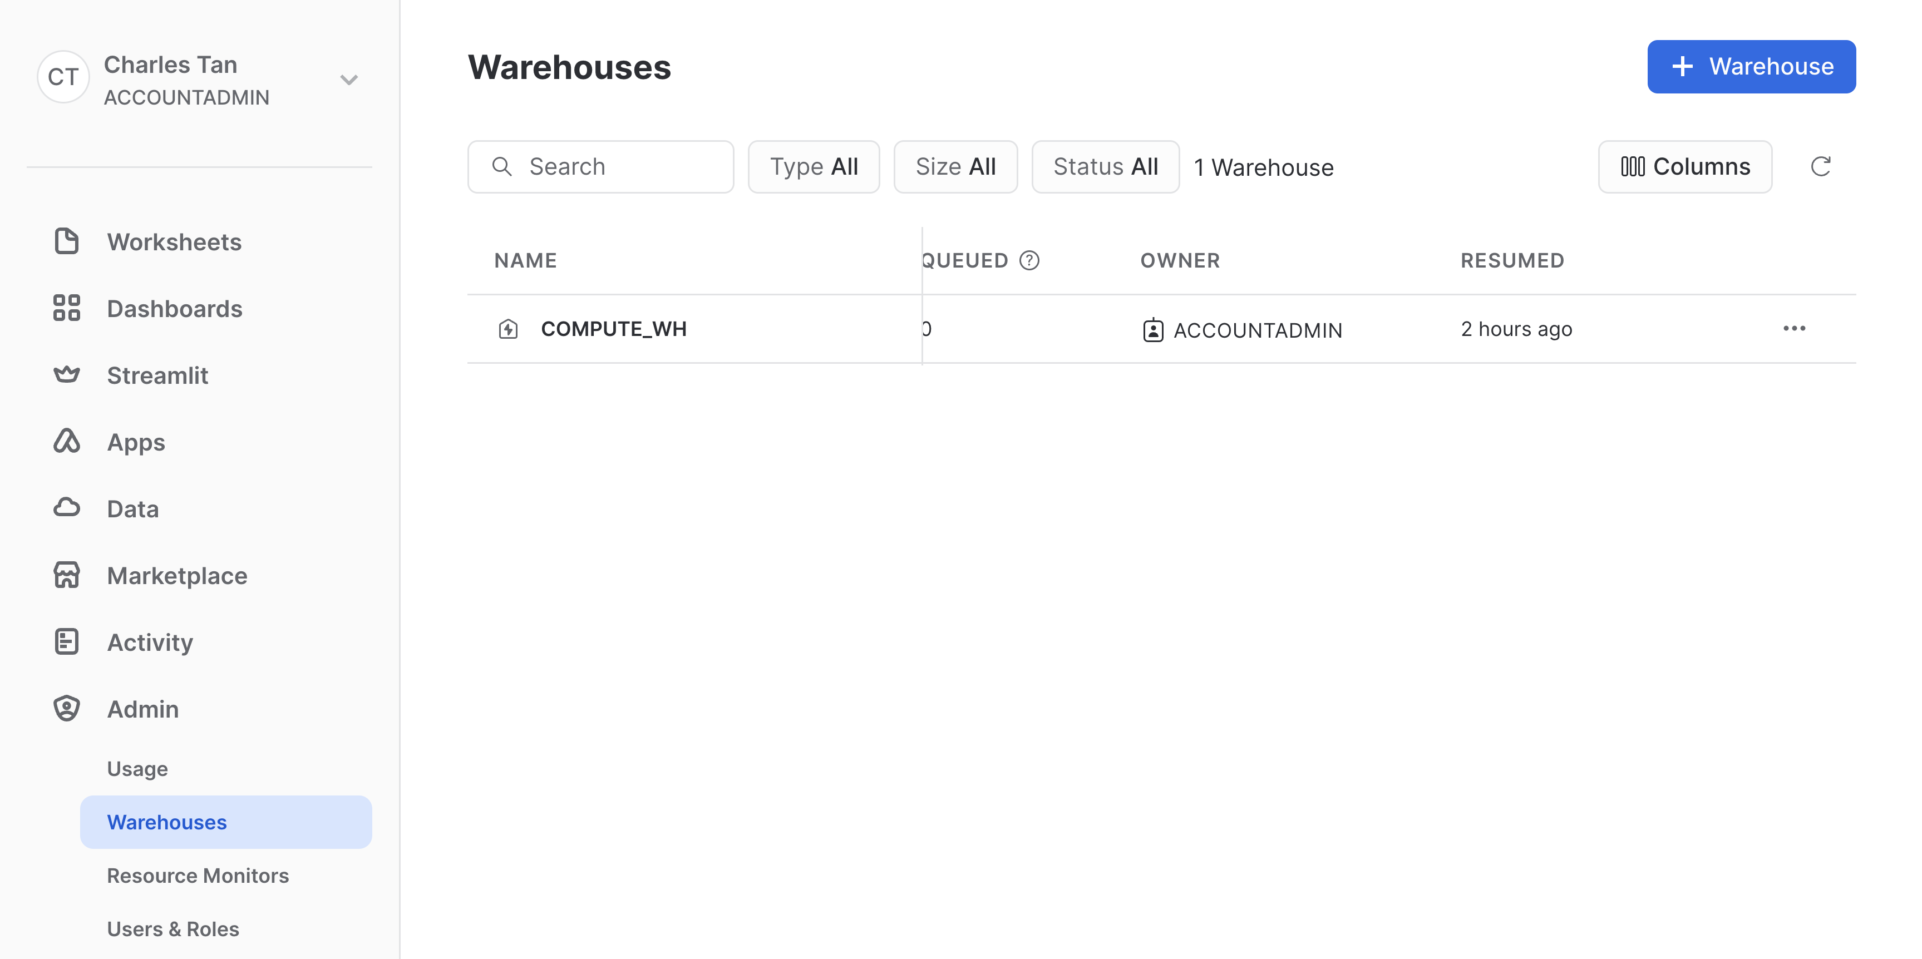Navigate to Streamlit
This screenshot has height=959, width=1922.
(x=157, y=375)
